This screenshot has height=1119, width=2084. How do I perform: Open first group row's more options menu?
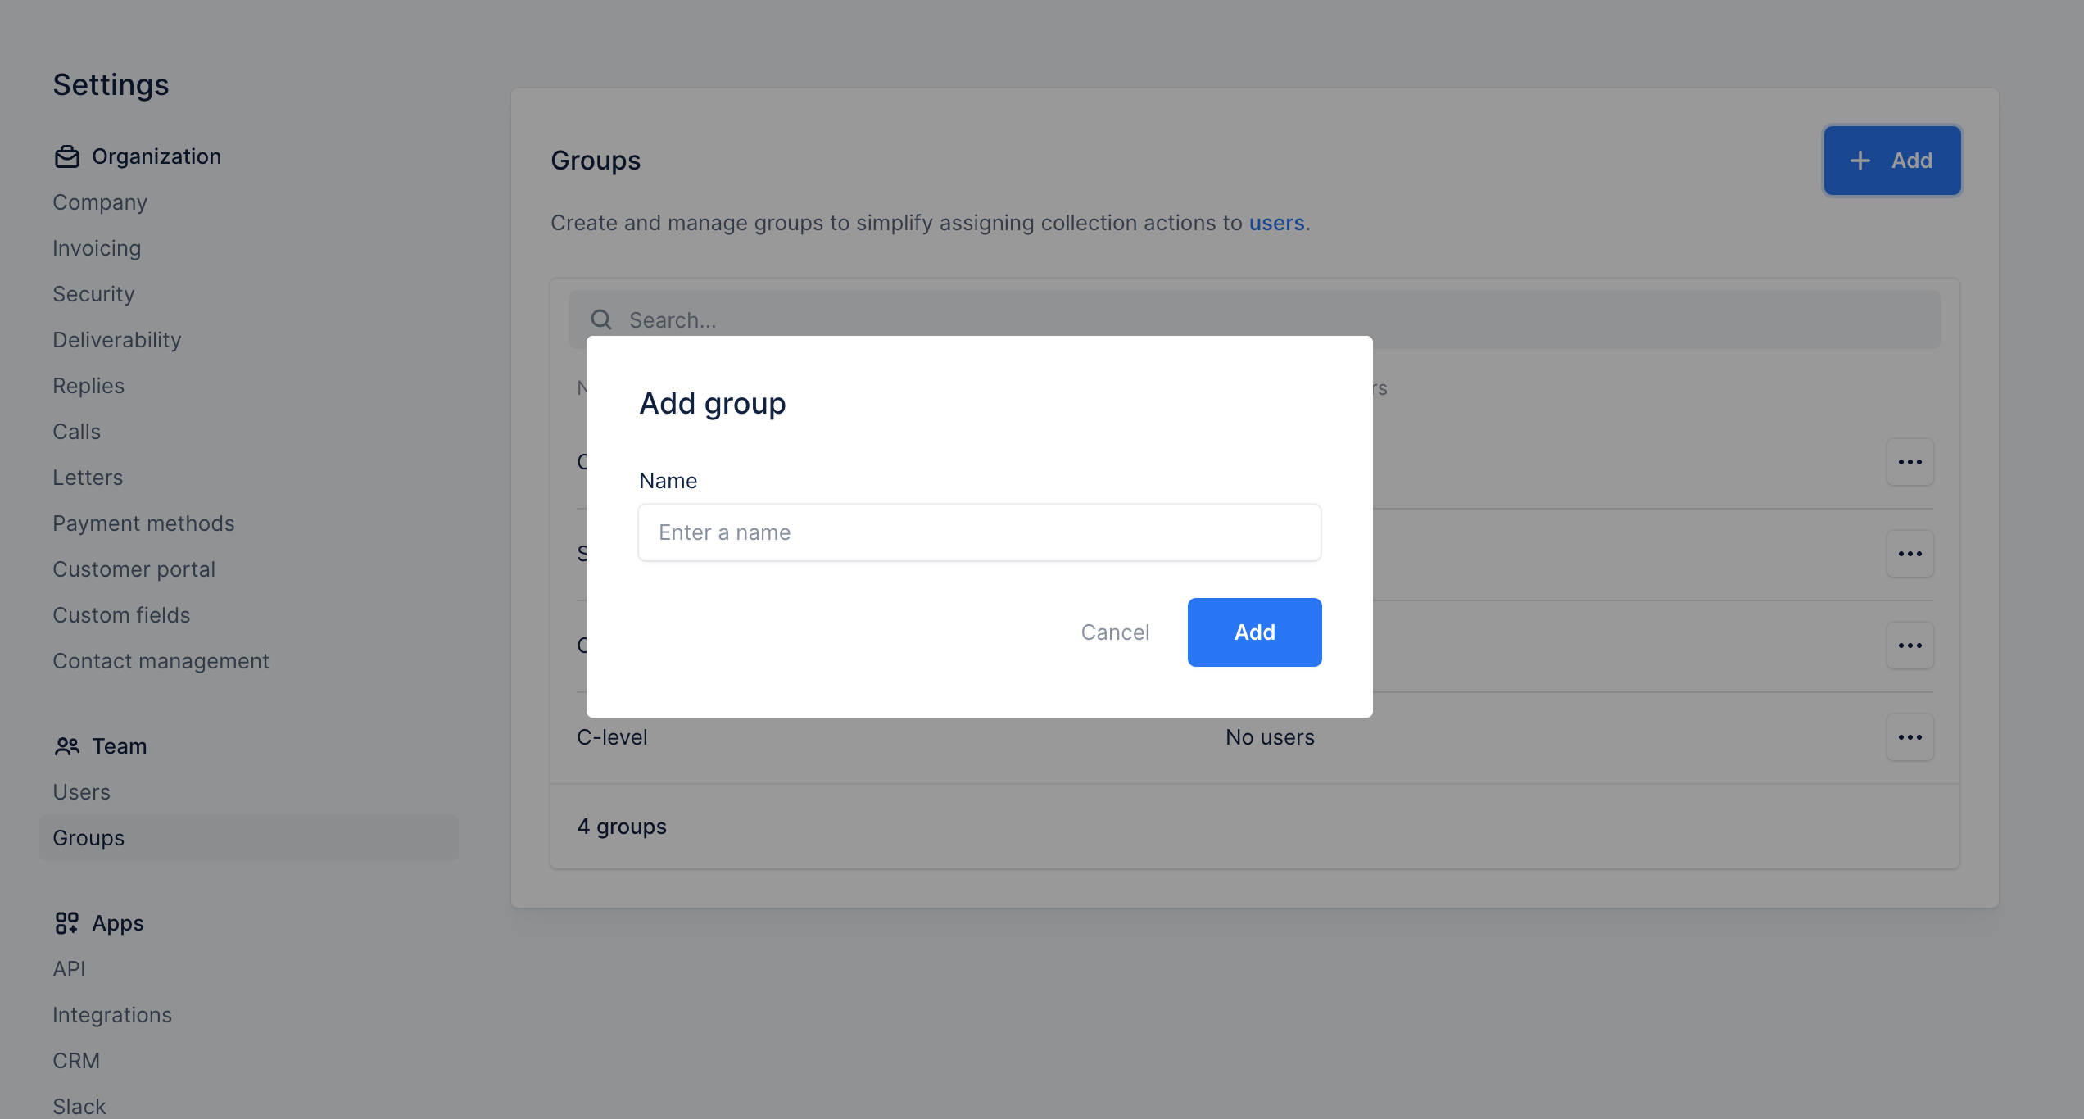[x=1910, y=462]
